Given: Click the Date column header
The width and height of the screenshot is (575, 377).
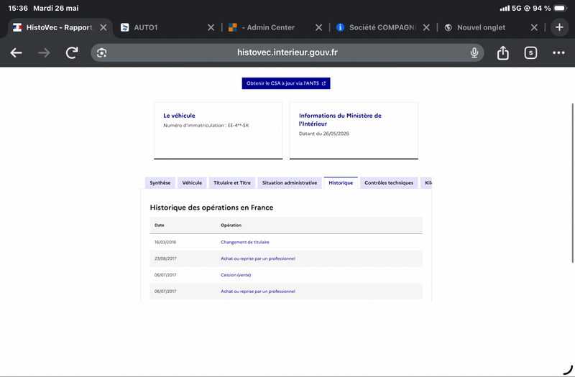Looking at the screenshot, I should point(159,225).
